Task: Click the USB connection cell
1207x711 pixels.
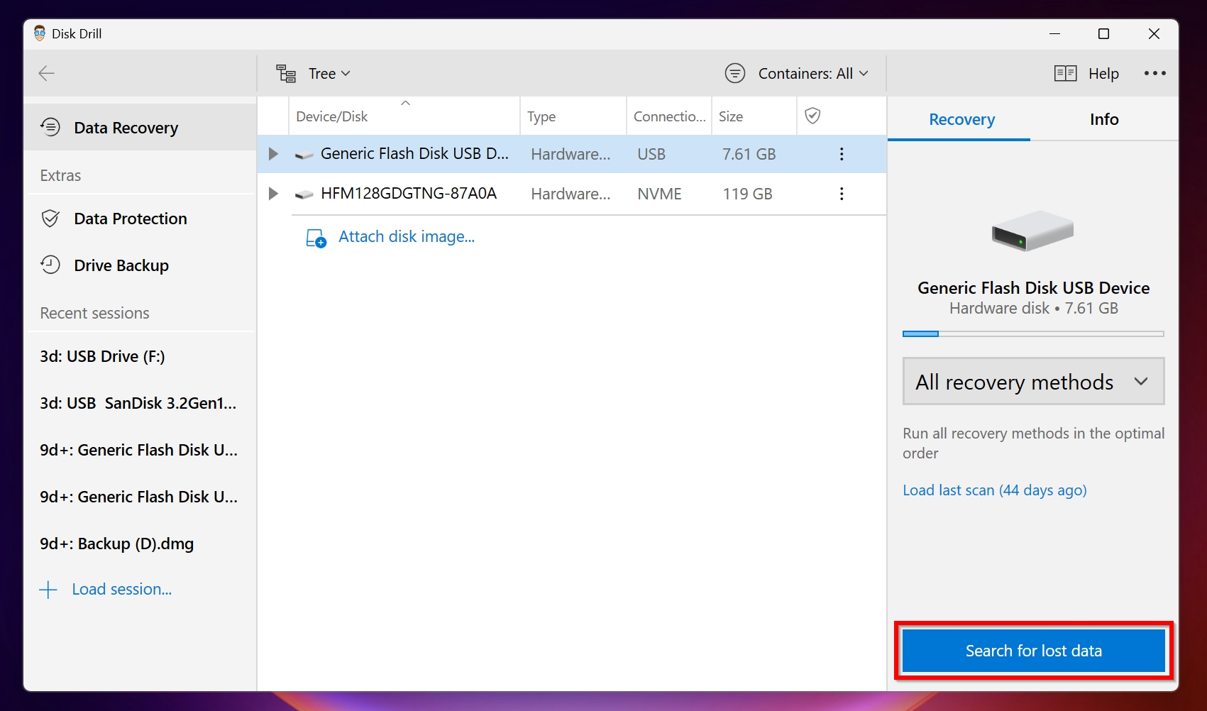Action: [x=651, y=154]
